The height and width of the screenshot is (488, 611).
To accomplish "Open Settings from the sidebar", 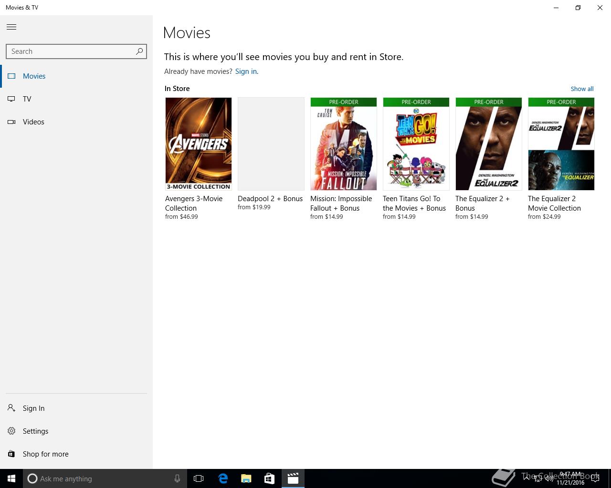I will click(76, 431).
